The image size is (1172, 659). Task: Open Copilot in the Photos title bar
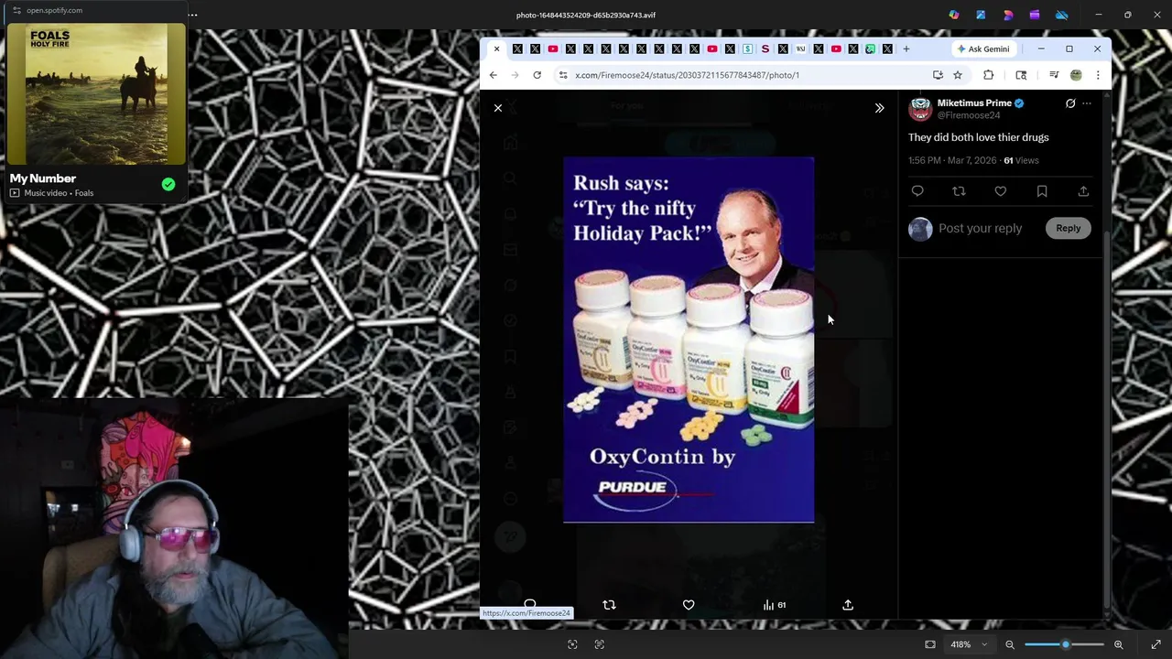pyautogui.click(x=954, y=15)
